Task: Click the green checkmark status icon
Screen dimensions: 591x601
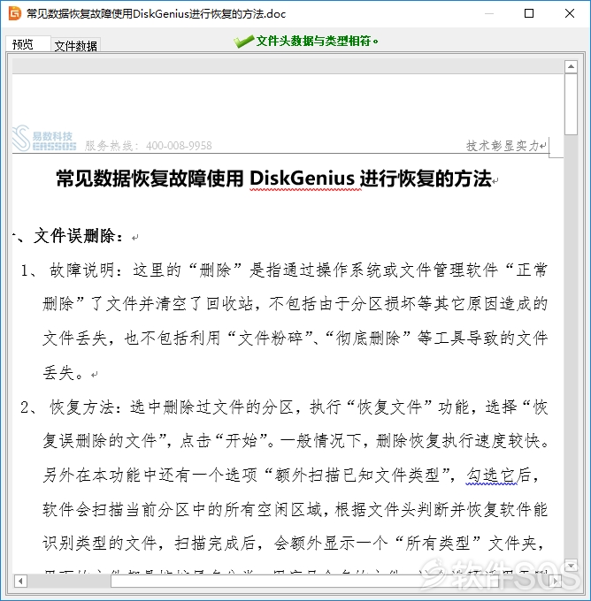Action: coord(243,41)
